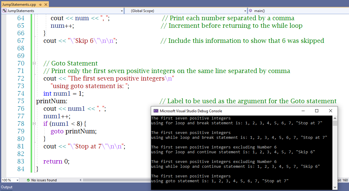
Task: Click return 0; on line 83
Action: point(56,161)
